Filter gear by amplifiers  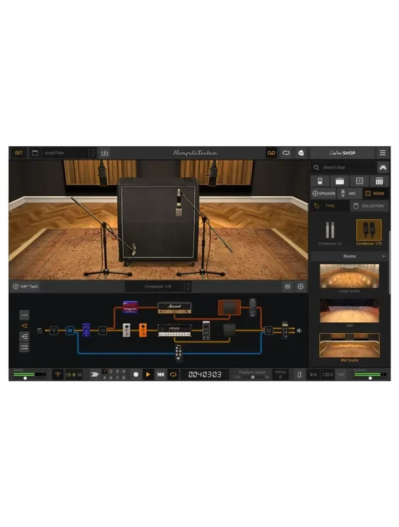(x=340, y=181)
